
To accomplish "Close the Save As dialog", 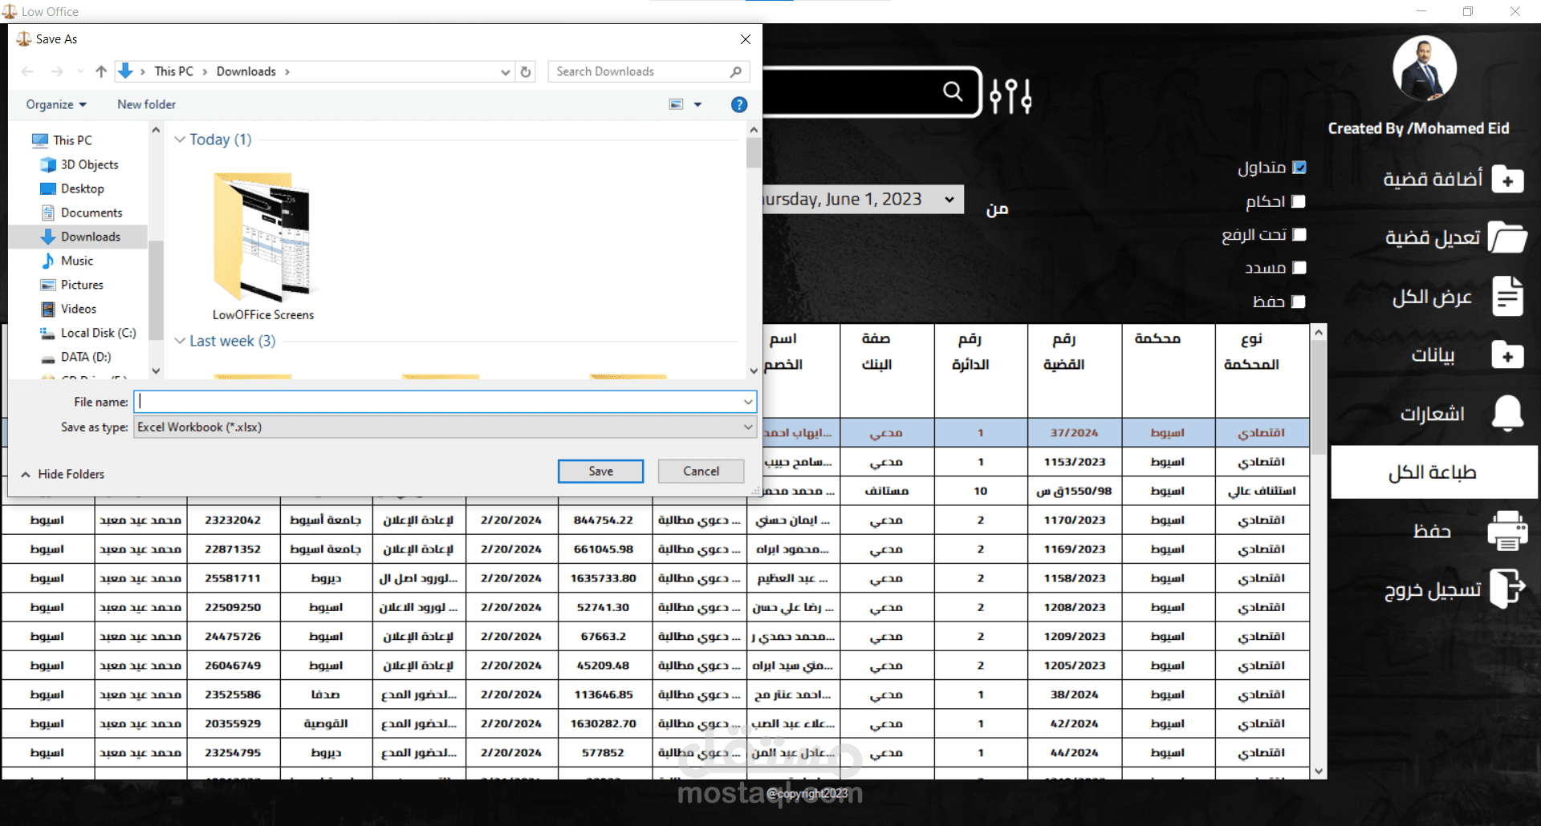I will coord(746,39).
